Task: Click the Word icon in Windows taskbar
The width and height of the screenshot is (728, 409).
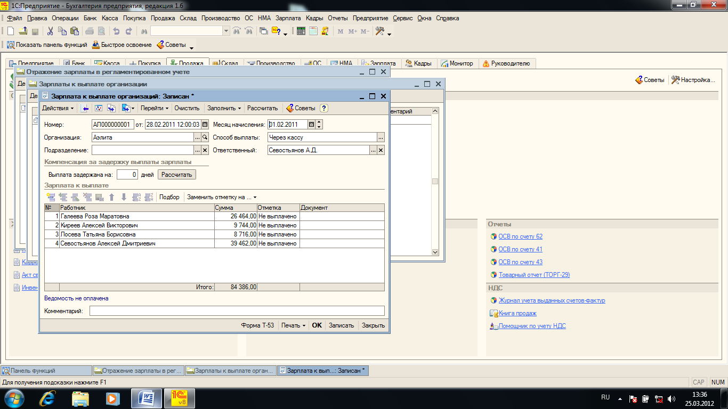Action: point(145,398)
